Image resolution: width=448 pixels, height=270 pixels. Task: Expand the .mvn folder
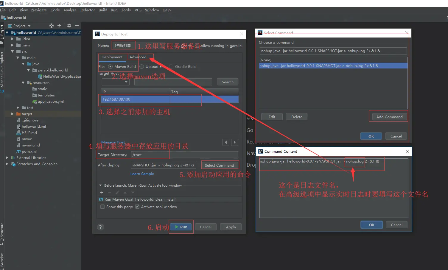[x=13, y=45]
